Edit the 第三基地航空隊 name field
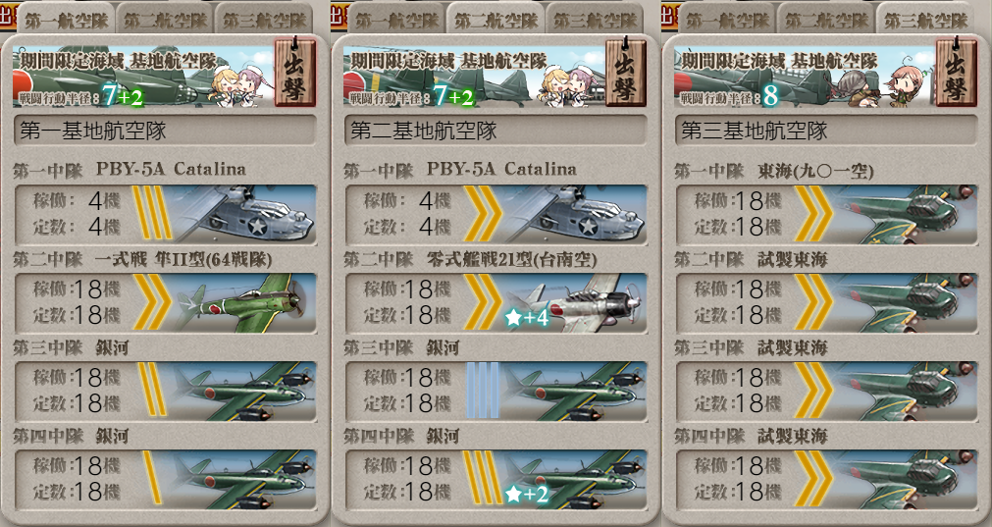This screenshot has width=992, height=527. coord(825,131)
